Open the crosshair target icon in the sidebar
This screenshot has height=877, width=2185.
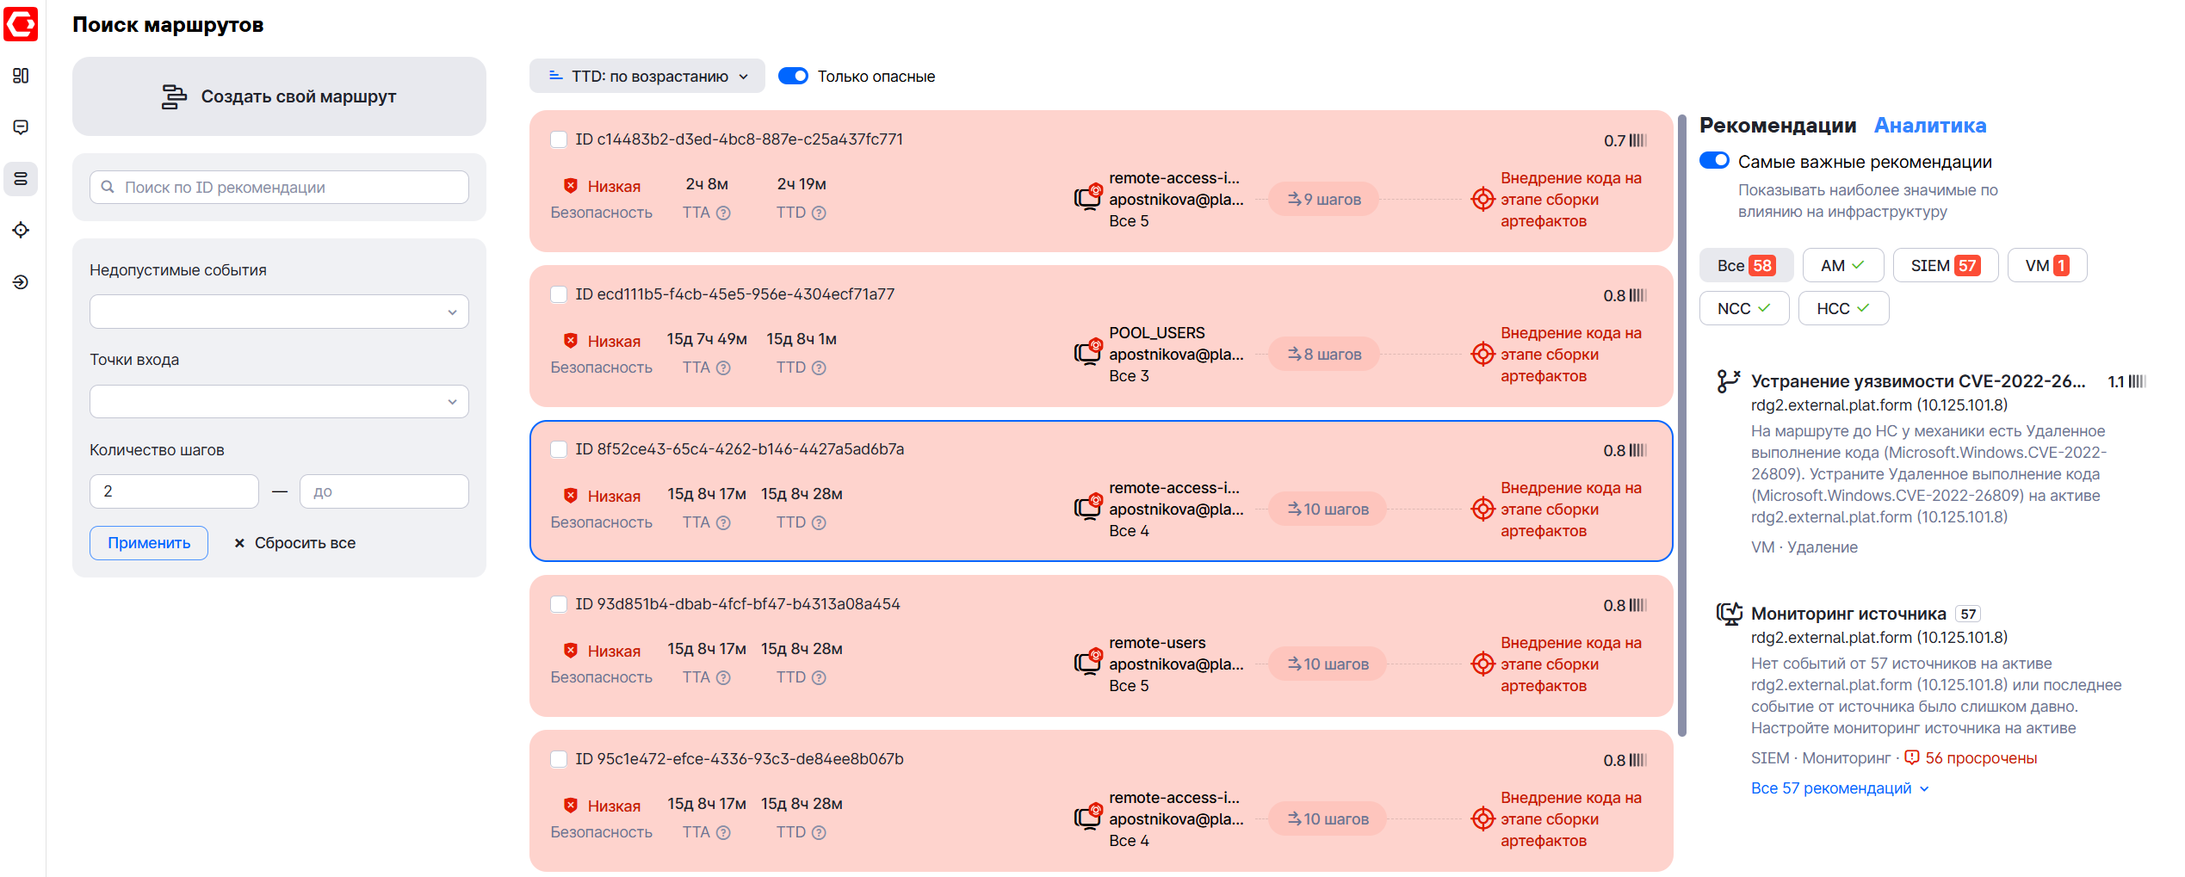[21, 230]
